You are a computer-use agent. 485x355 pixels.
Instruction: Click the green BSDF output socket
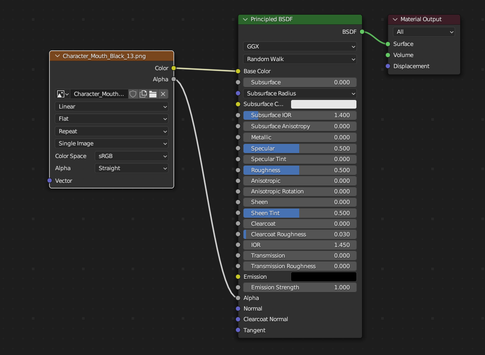(x=362, y=32)
